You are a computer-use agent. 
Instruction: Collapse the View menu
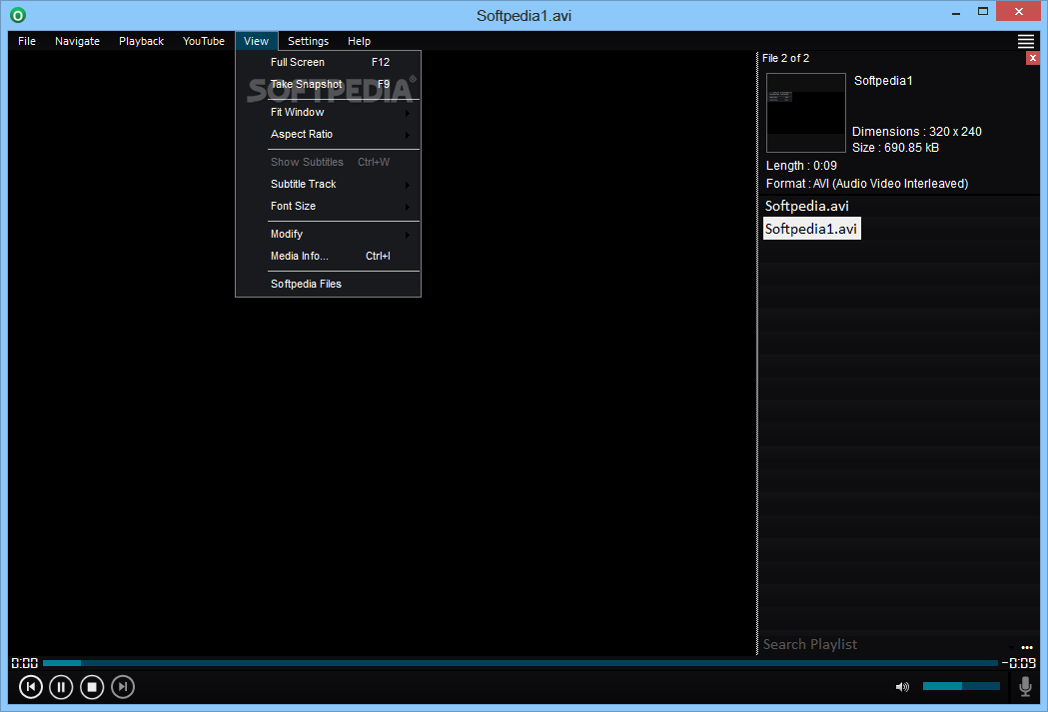click(x=256, y=41)
